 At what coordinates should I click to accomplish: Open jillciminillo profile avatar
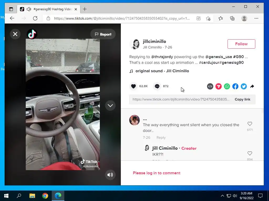pos(134,44)
